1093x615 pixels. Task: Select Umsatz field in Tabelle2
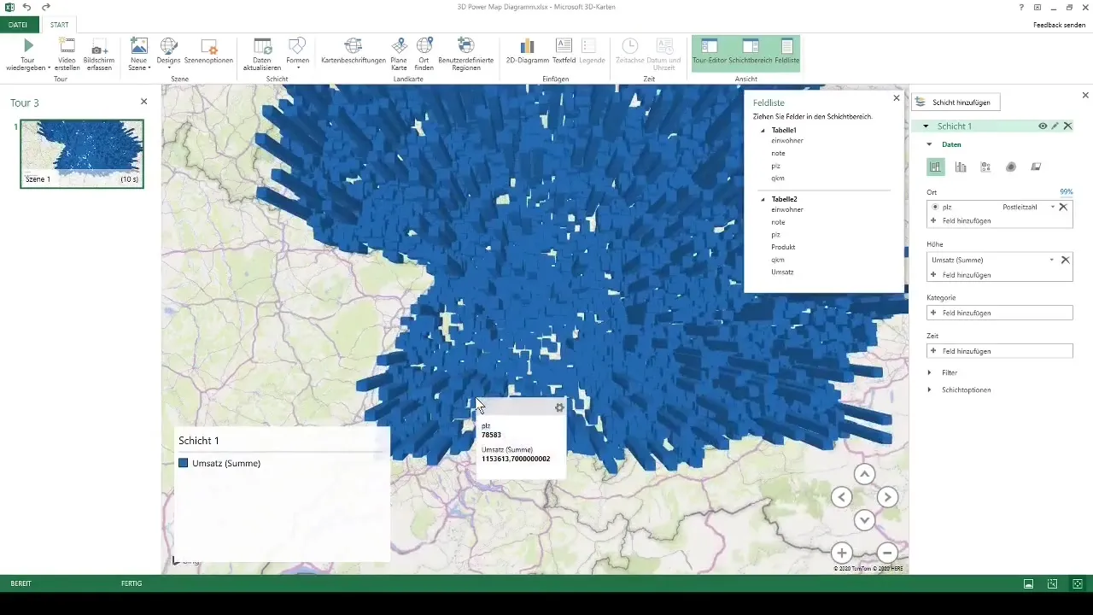click(x=782, y=272)
